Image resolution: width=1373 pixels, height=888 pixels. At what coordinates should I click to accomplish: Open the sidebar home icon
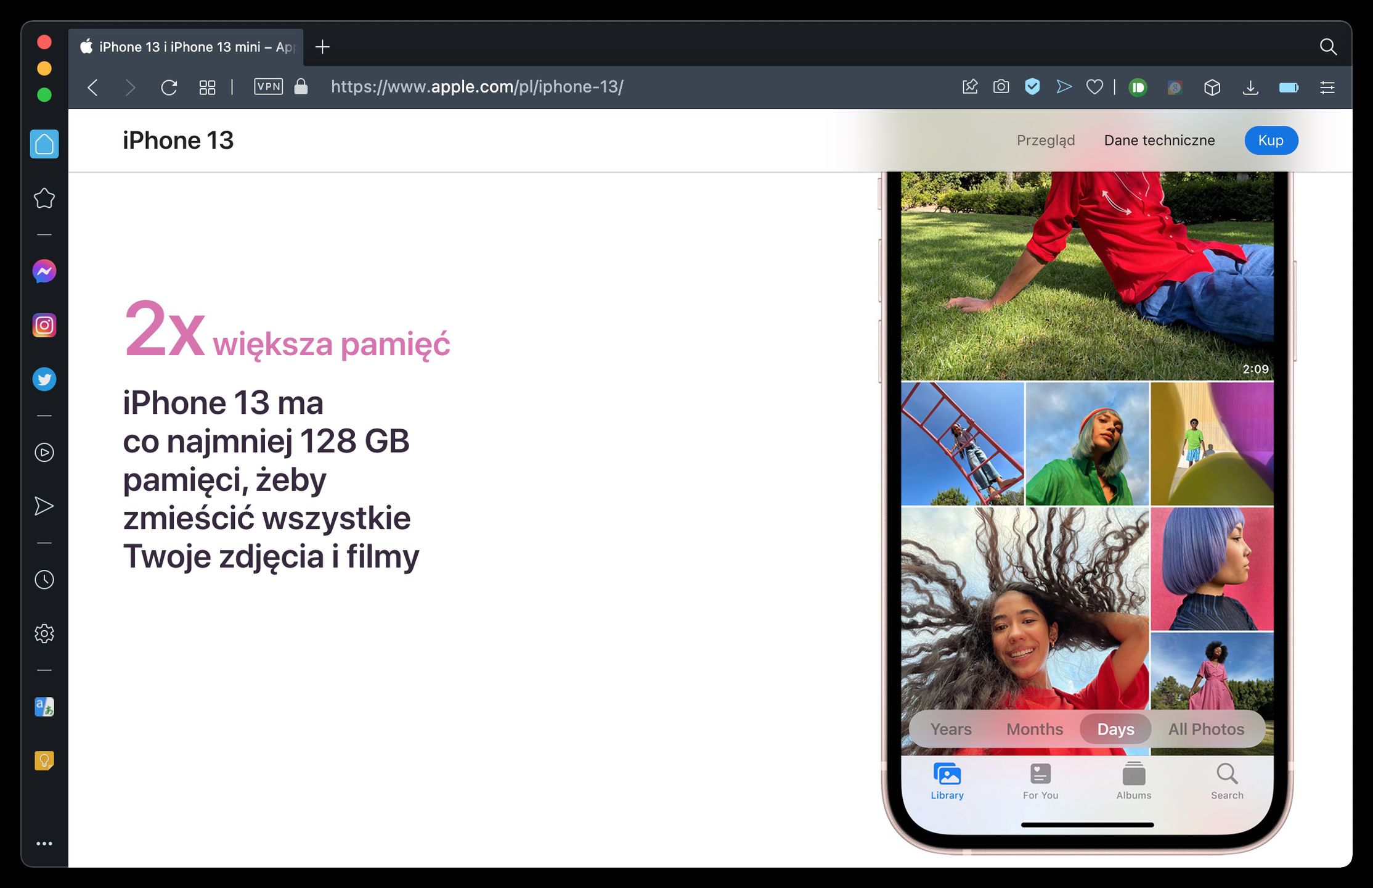(x=44, y=144)
